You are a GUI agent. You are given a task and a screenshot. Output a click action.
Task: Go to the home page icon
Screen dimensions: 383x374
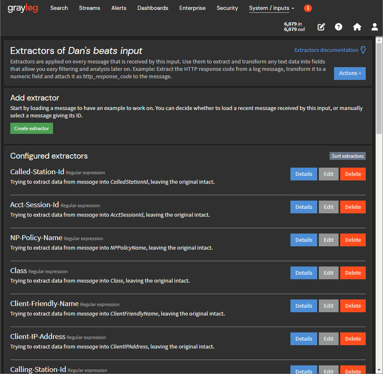357,27
